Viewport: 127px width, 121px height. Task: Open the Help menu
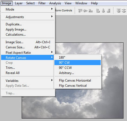tap(94, 3)
